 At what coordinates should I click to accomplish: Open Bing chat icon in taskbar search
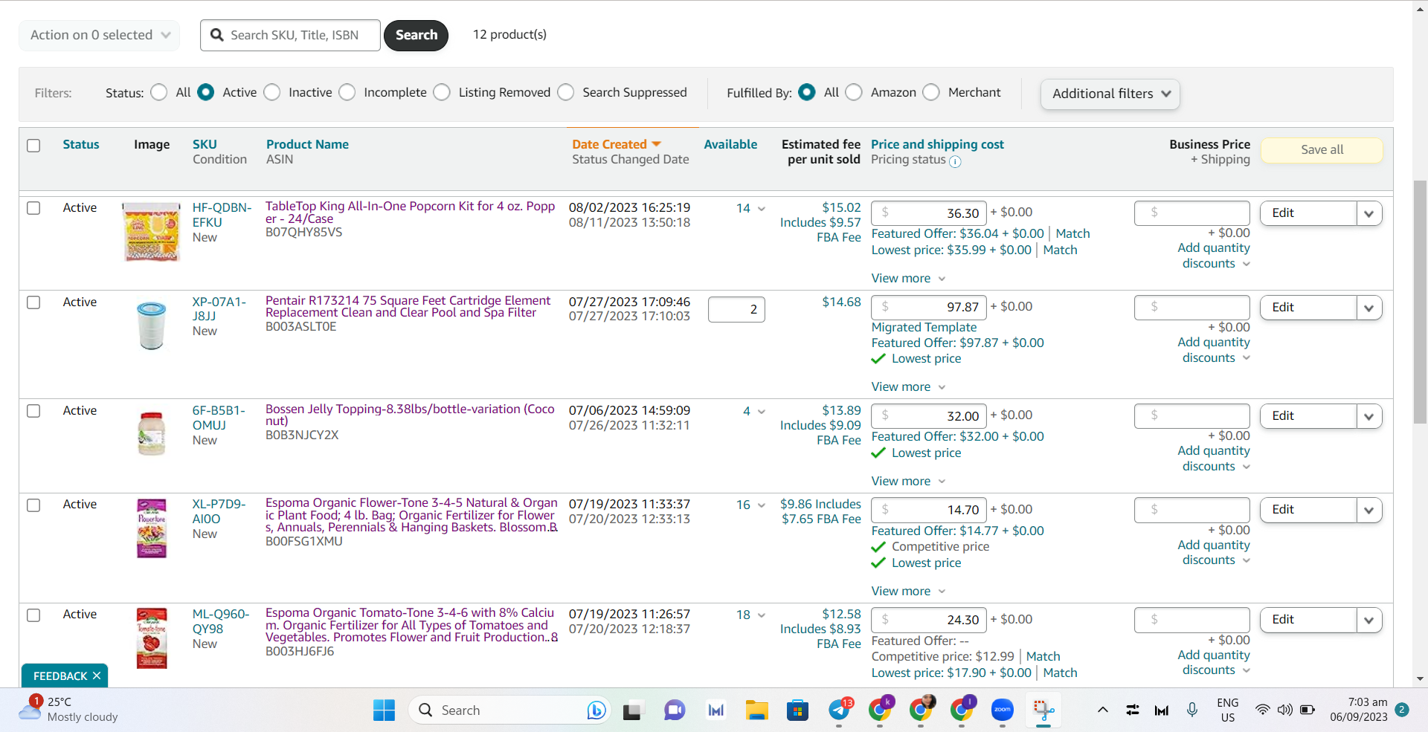point(596,710)
